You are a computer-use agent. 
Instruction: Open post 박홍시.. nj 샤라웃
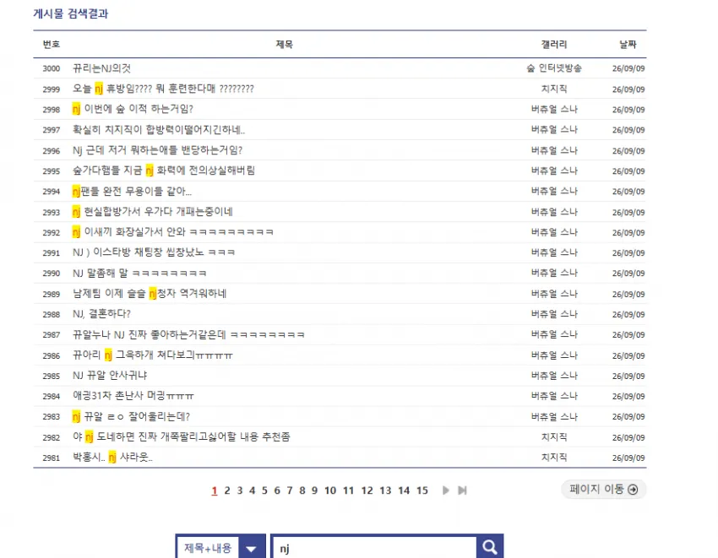[112, 457]
